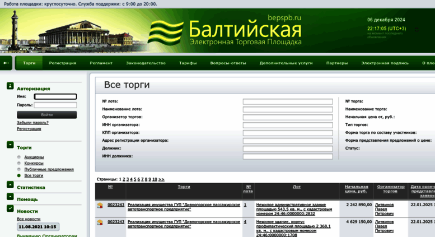Open Вниманию Организаторам news link
Screen dimensions: 435x237
47,235
